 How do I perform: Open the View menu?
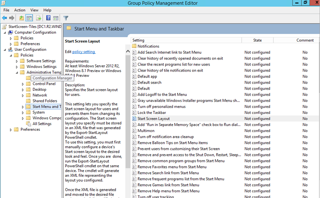point(34,10)
